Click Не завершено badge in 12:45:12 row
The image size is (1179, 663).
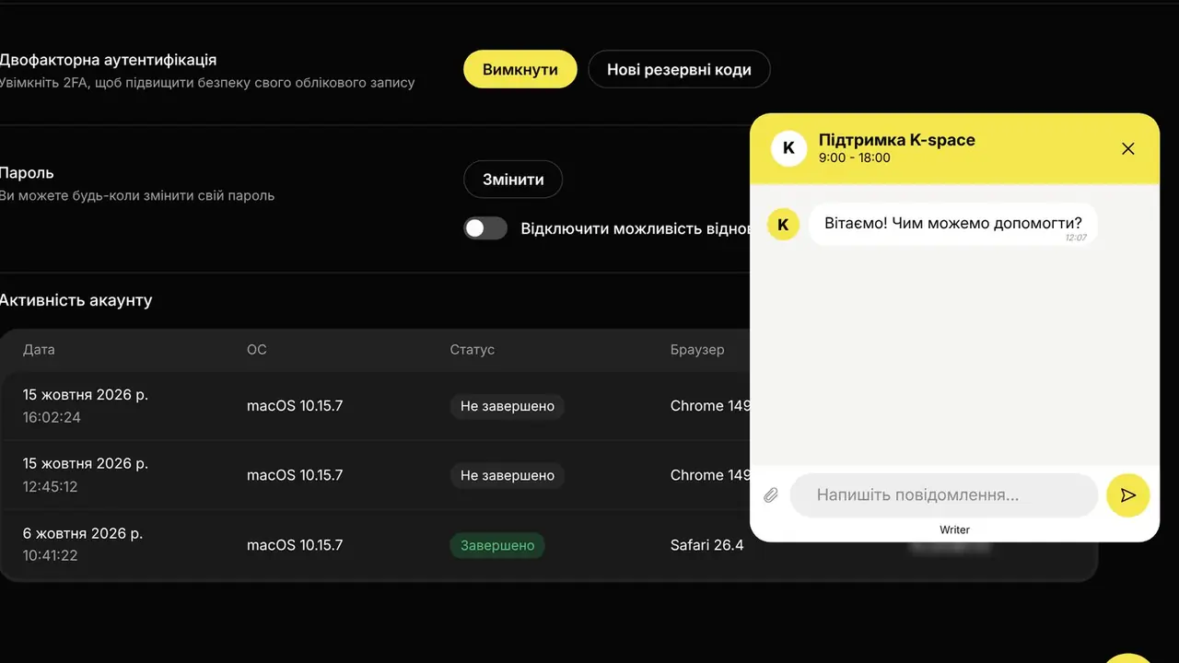click(508, 475)
